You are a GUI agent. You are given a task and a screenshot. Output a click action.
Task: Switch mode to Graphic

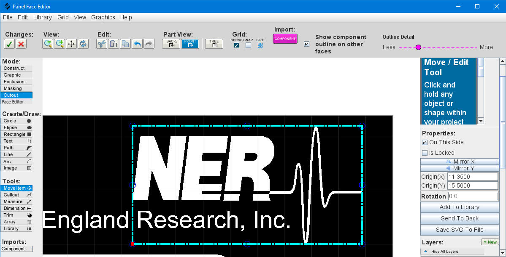coord(16,75)
